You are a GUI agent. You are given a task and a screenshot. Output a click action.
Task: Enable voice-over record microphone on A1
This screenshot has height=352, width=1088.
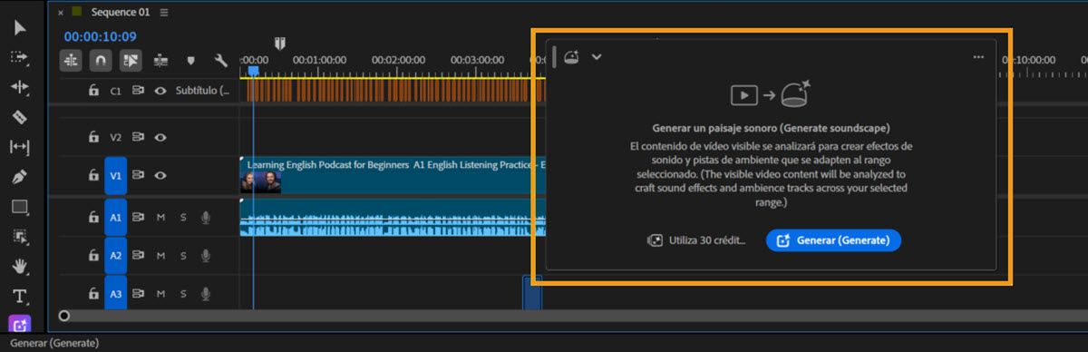(x=206, y=218)
